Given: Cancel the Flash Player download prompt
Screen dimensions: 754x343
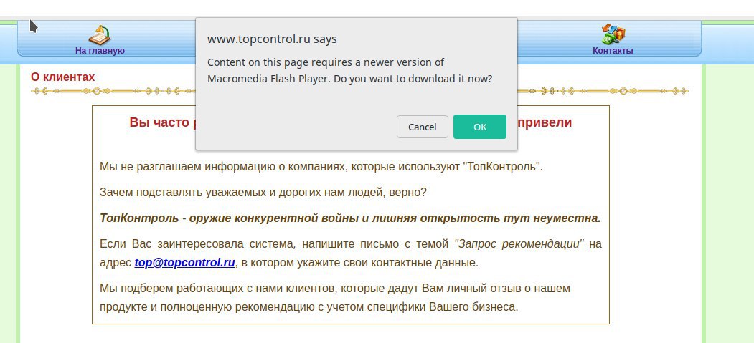Looking at the screenshot, I should click(x=423, y=127).
